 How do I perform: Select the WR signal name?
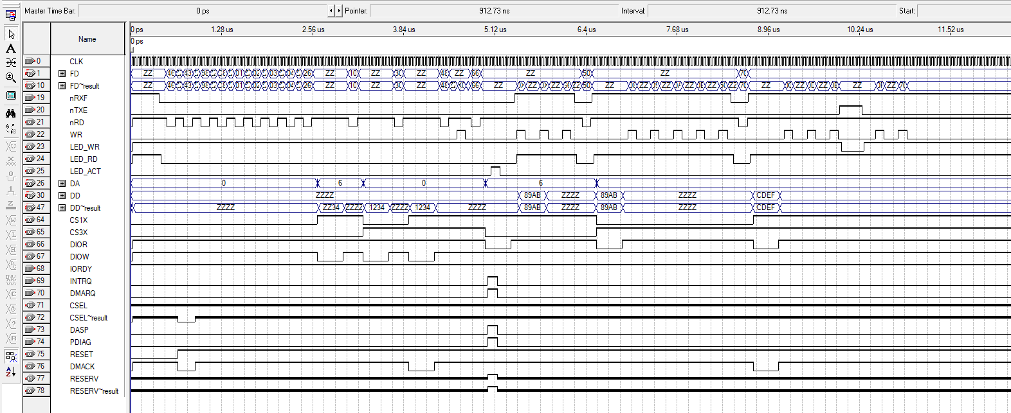click(x=76, y=134)
